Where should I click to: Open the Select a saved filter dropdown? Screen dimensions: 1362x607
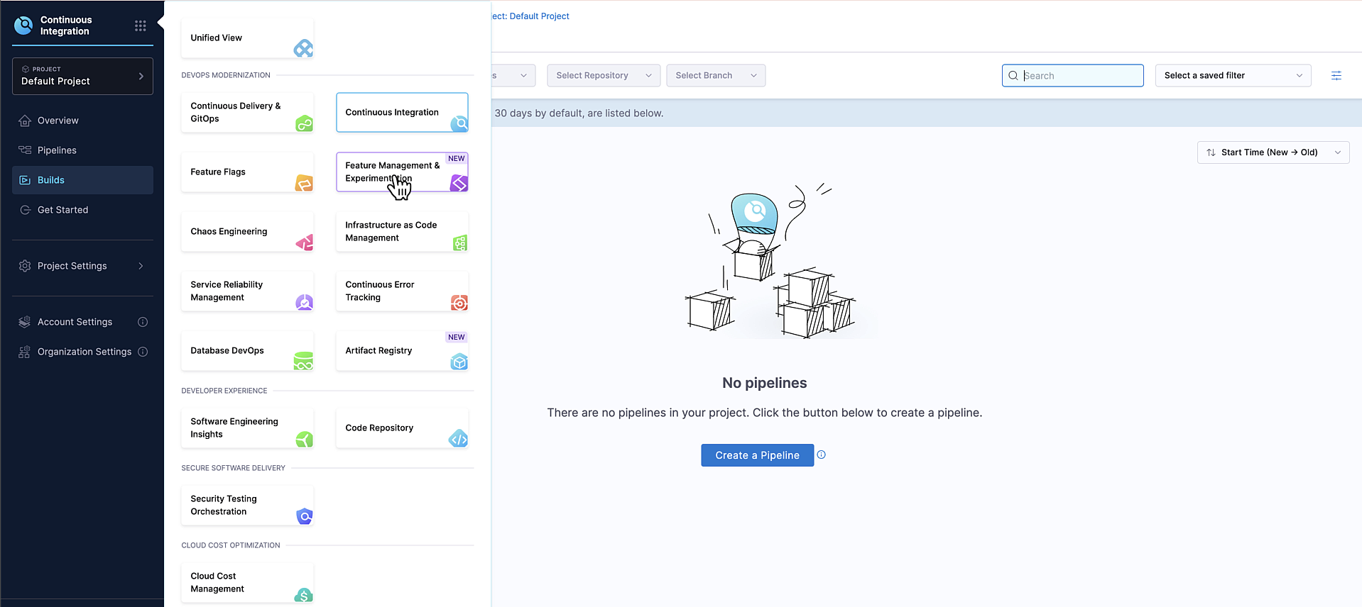tap(1232, 76)
